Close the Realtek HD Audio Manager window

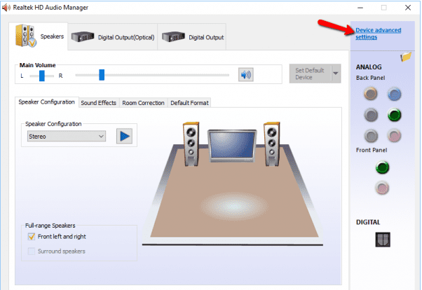(x=408, y=8)
